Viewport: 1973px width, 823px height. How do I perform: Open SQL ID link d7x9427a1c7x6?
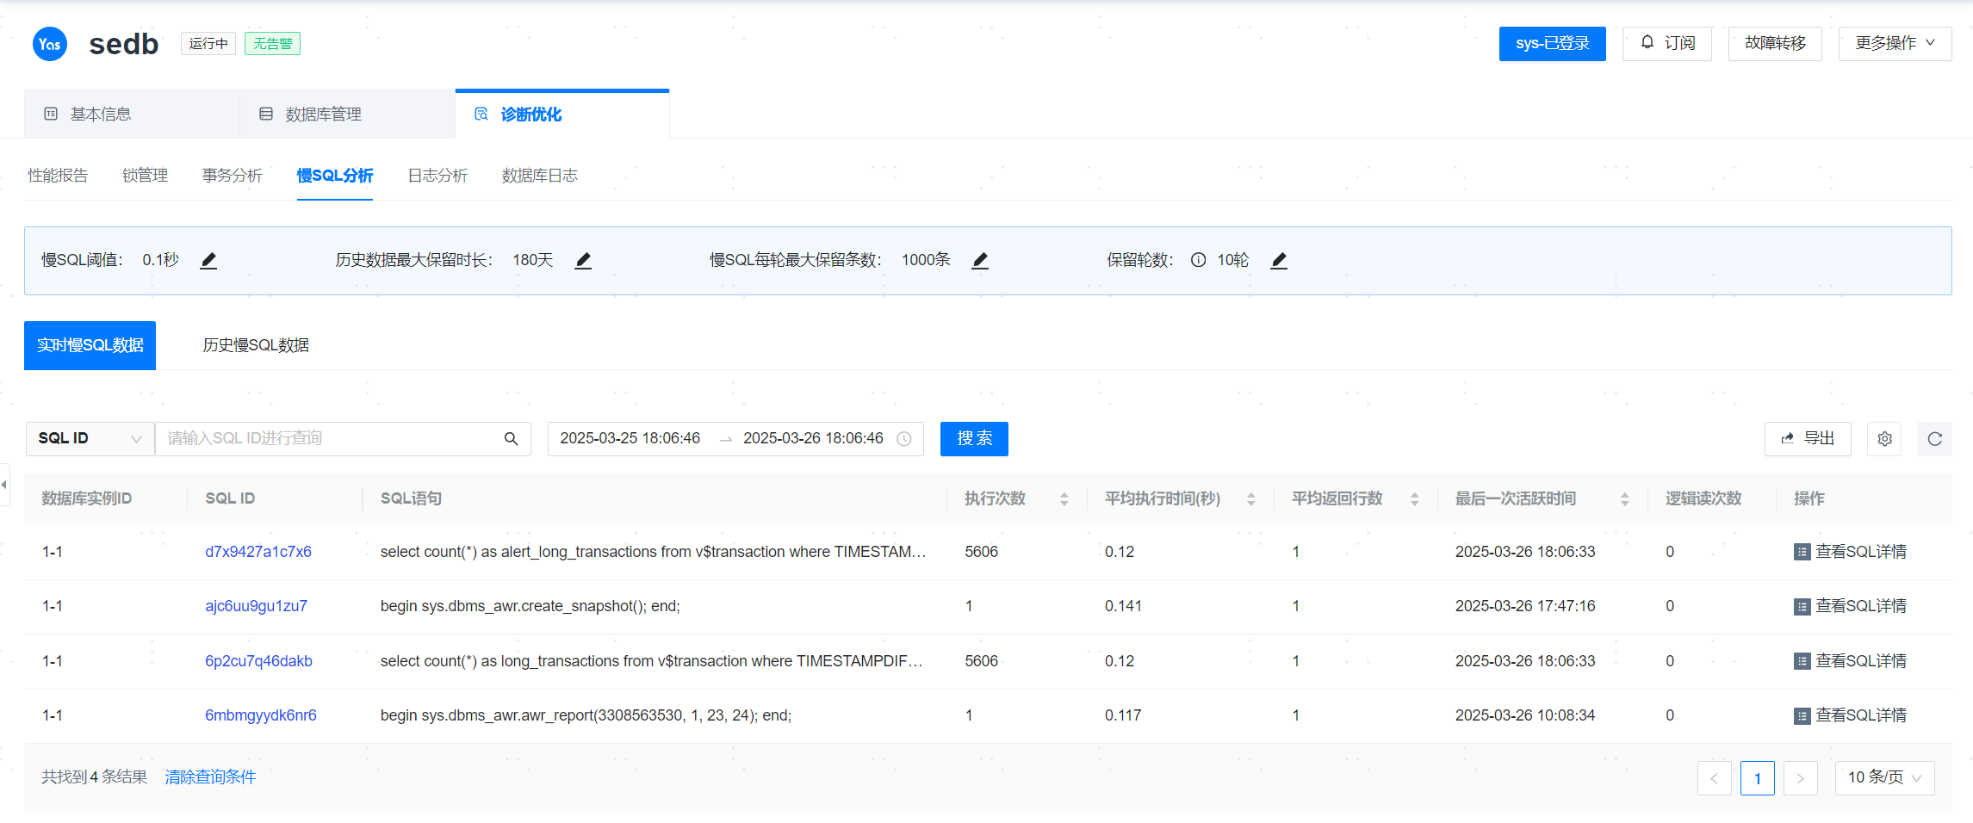tap(258, 552)
